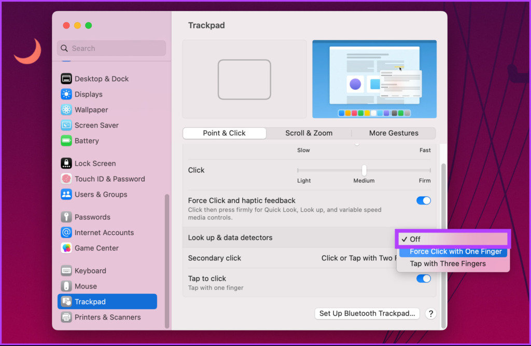The height and width of the screenshot is (346, 531).
Task: Click the "Firm" click pressure label
Action: 425,181
